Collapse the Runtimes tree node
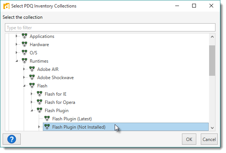The width and height of the screenshot is (226, 153). (17, 61)
